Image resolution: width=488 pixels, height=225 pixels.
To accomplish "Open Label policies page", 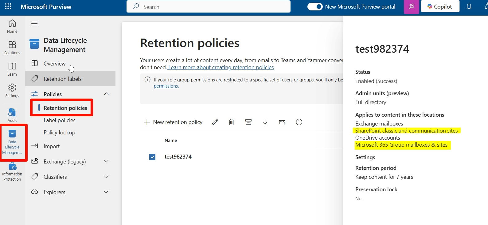I will (60, 120).
